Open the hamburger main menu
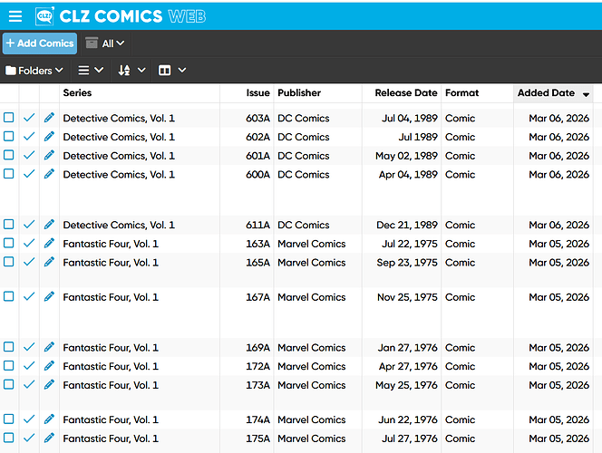 click(x=15, y=16)
